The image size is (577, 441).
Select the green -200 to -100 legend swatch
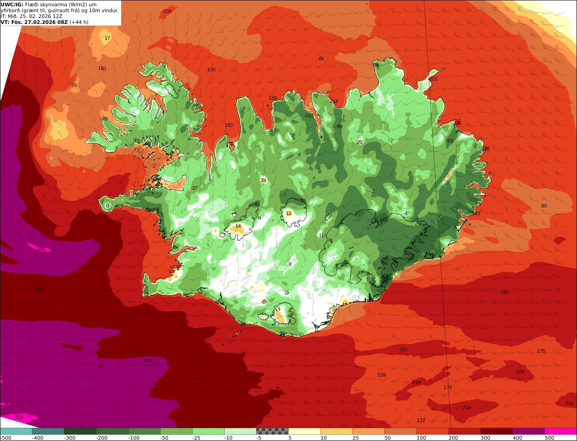click(x=112, y=431)
